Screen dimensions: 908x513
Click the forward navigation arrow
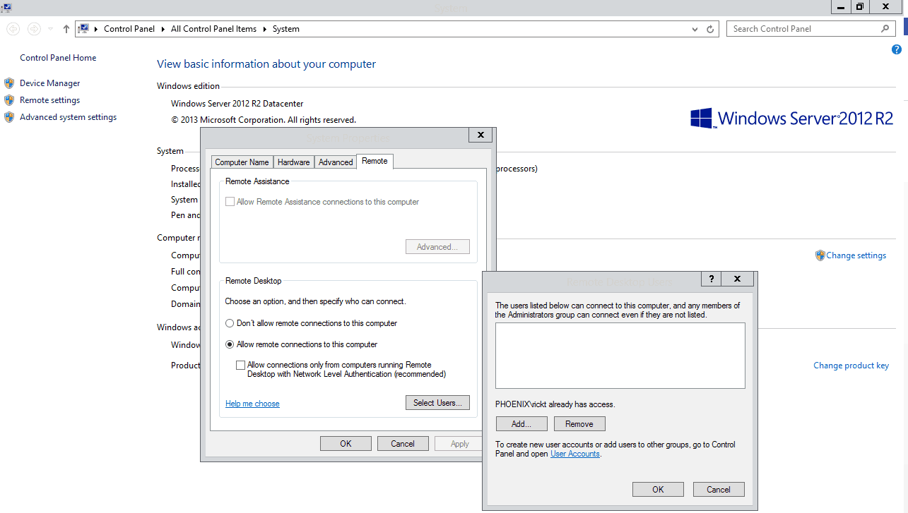pyautogui.click(x=34, y=29)
